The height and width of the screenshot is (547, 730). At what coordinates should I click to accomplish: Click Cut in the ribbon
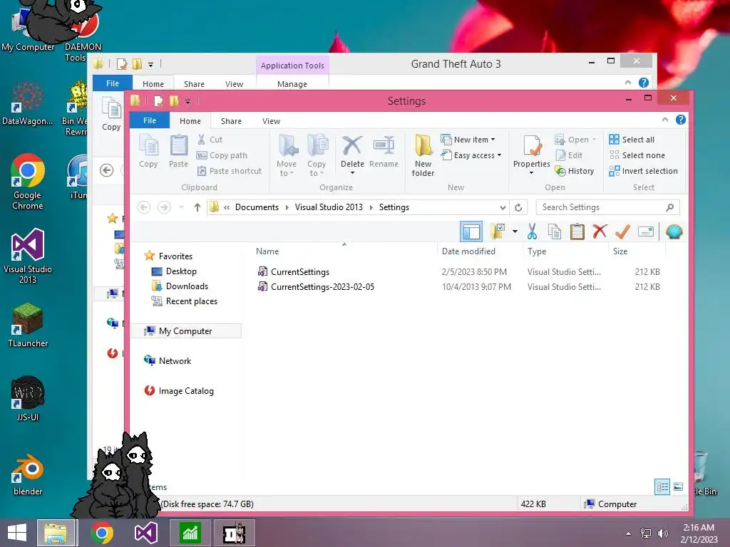click(x=210, y=140)
